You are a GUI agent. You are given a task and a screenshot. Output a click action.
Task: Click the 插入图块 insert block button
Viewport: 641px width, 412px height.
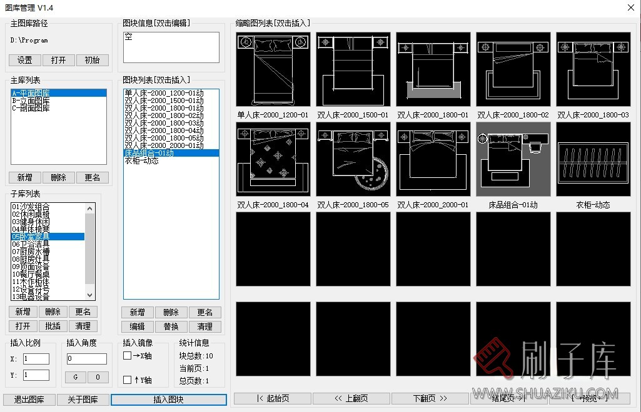point(168,399)
